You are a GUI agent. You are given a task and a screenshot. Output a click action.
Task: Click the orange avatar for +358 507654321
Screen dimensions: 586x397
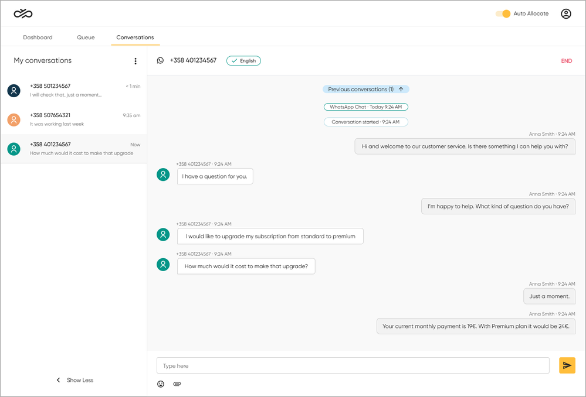tap(14, 119)
